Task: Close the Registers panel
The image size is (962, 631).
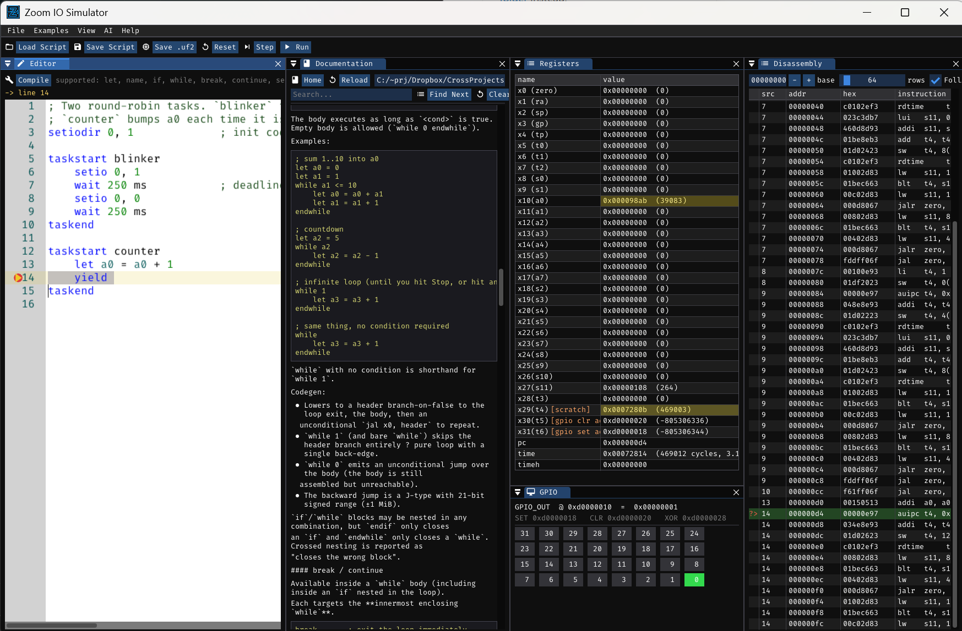Action: pyautogui.click(x=736, y=64)
